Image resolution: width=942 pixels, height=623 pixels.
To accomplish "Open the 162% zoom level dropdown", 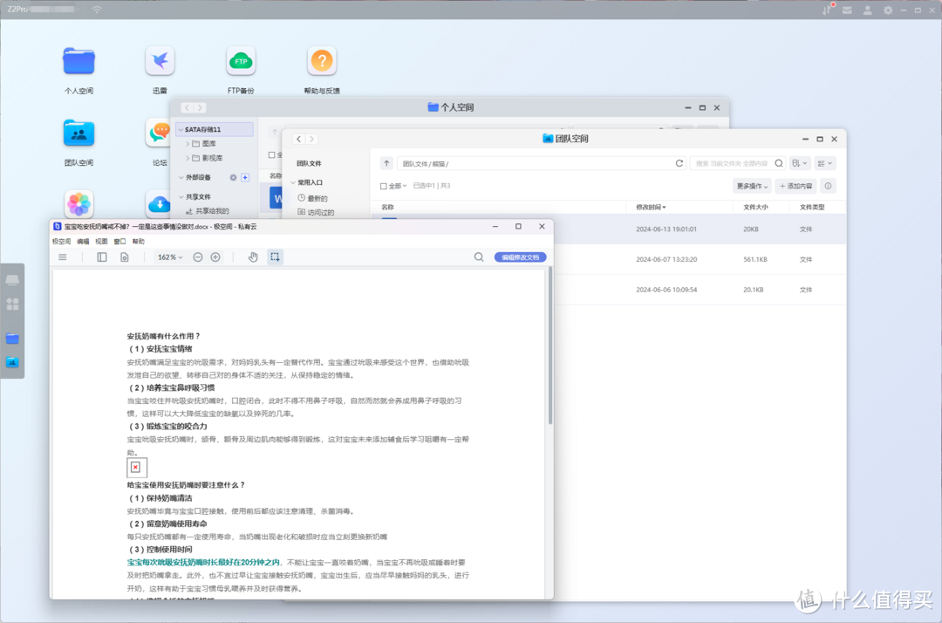I will [171, 257].
